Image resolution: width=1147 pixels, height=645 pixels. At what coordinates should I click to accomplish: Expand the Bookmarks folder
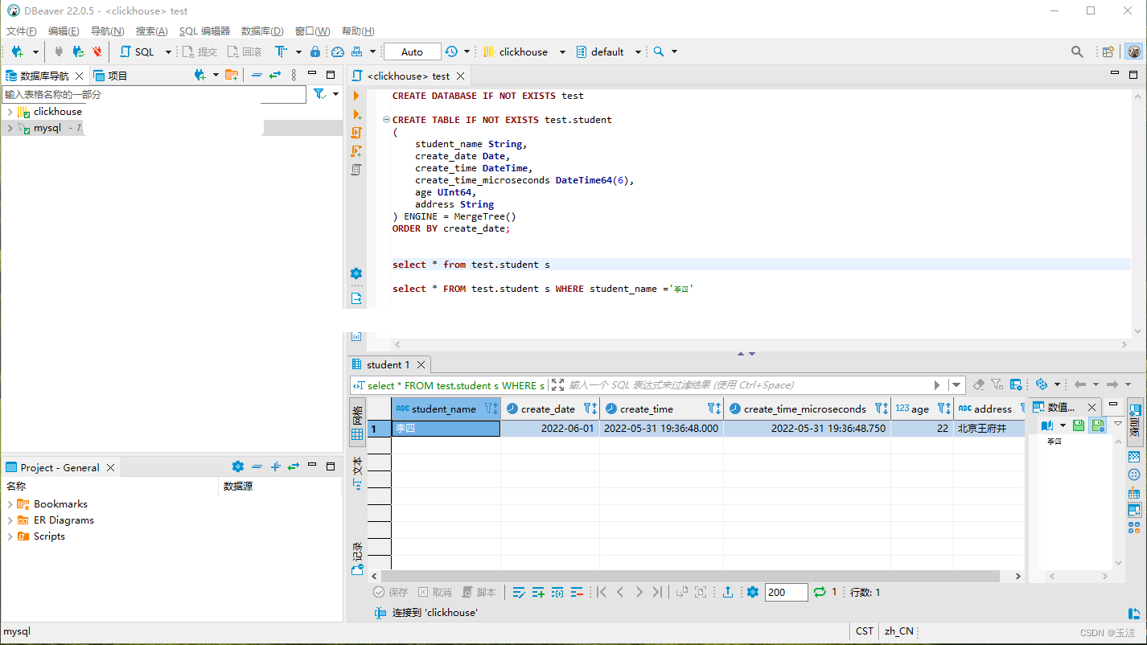click(x=10, y=504)
